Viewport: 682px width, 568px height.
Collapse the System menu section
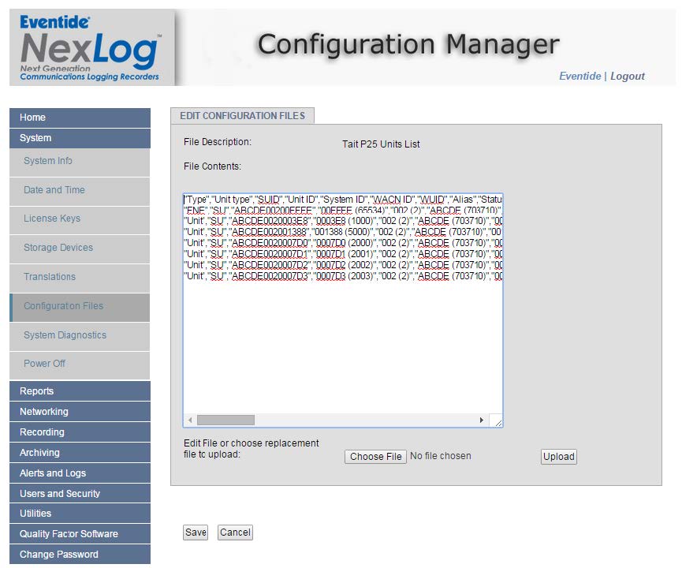tap(79, 138)
